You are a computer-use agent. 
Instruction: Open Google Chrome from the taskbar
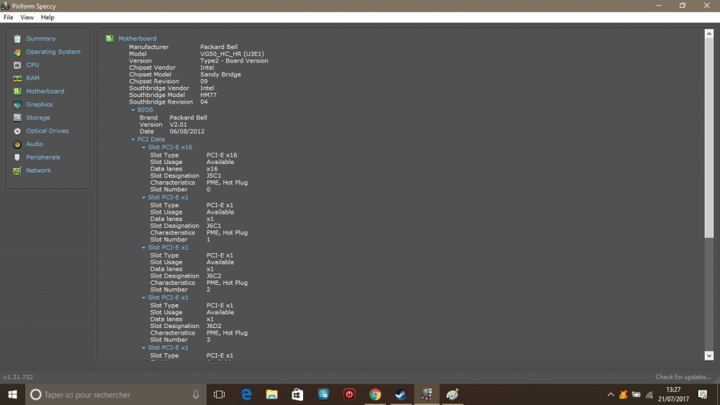point(375,394)
